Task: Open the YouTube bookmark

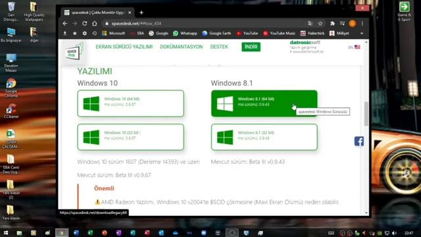Action: coord(247,34)
